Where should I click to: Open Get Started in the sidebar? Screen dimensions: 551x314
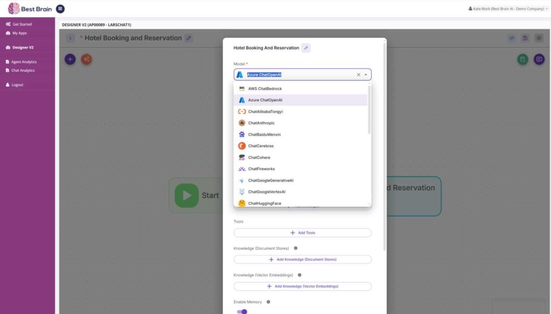pos(19,24)
